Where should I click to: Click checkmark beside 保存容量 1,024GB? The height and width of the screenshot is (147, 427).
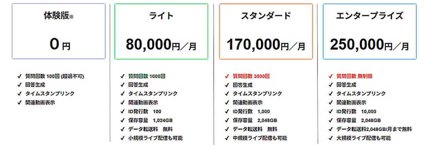point(122,120)
